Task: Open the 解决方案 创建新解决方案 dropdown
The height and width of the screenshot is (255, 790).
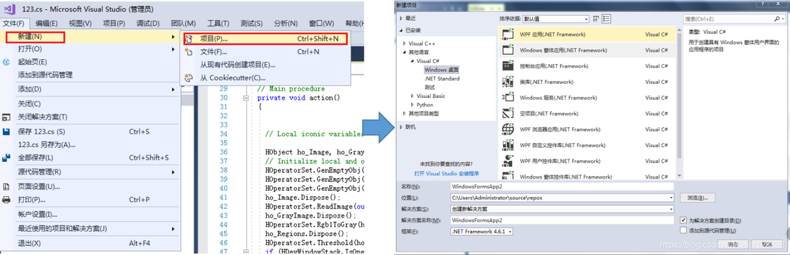Action: (x=671, y=209)
